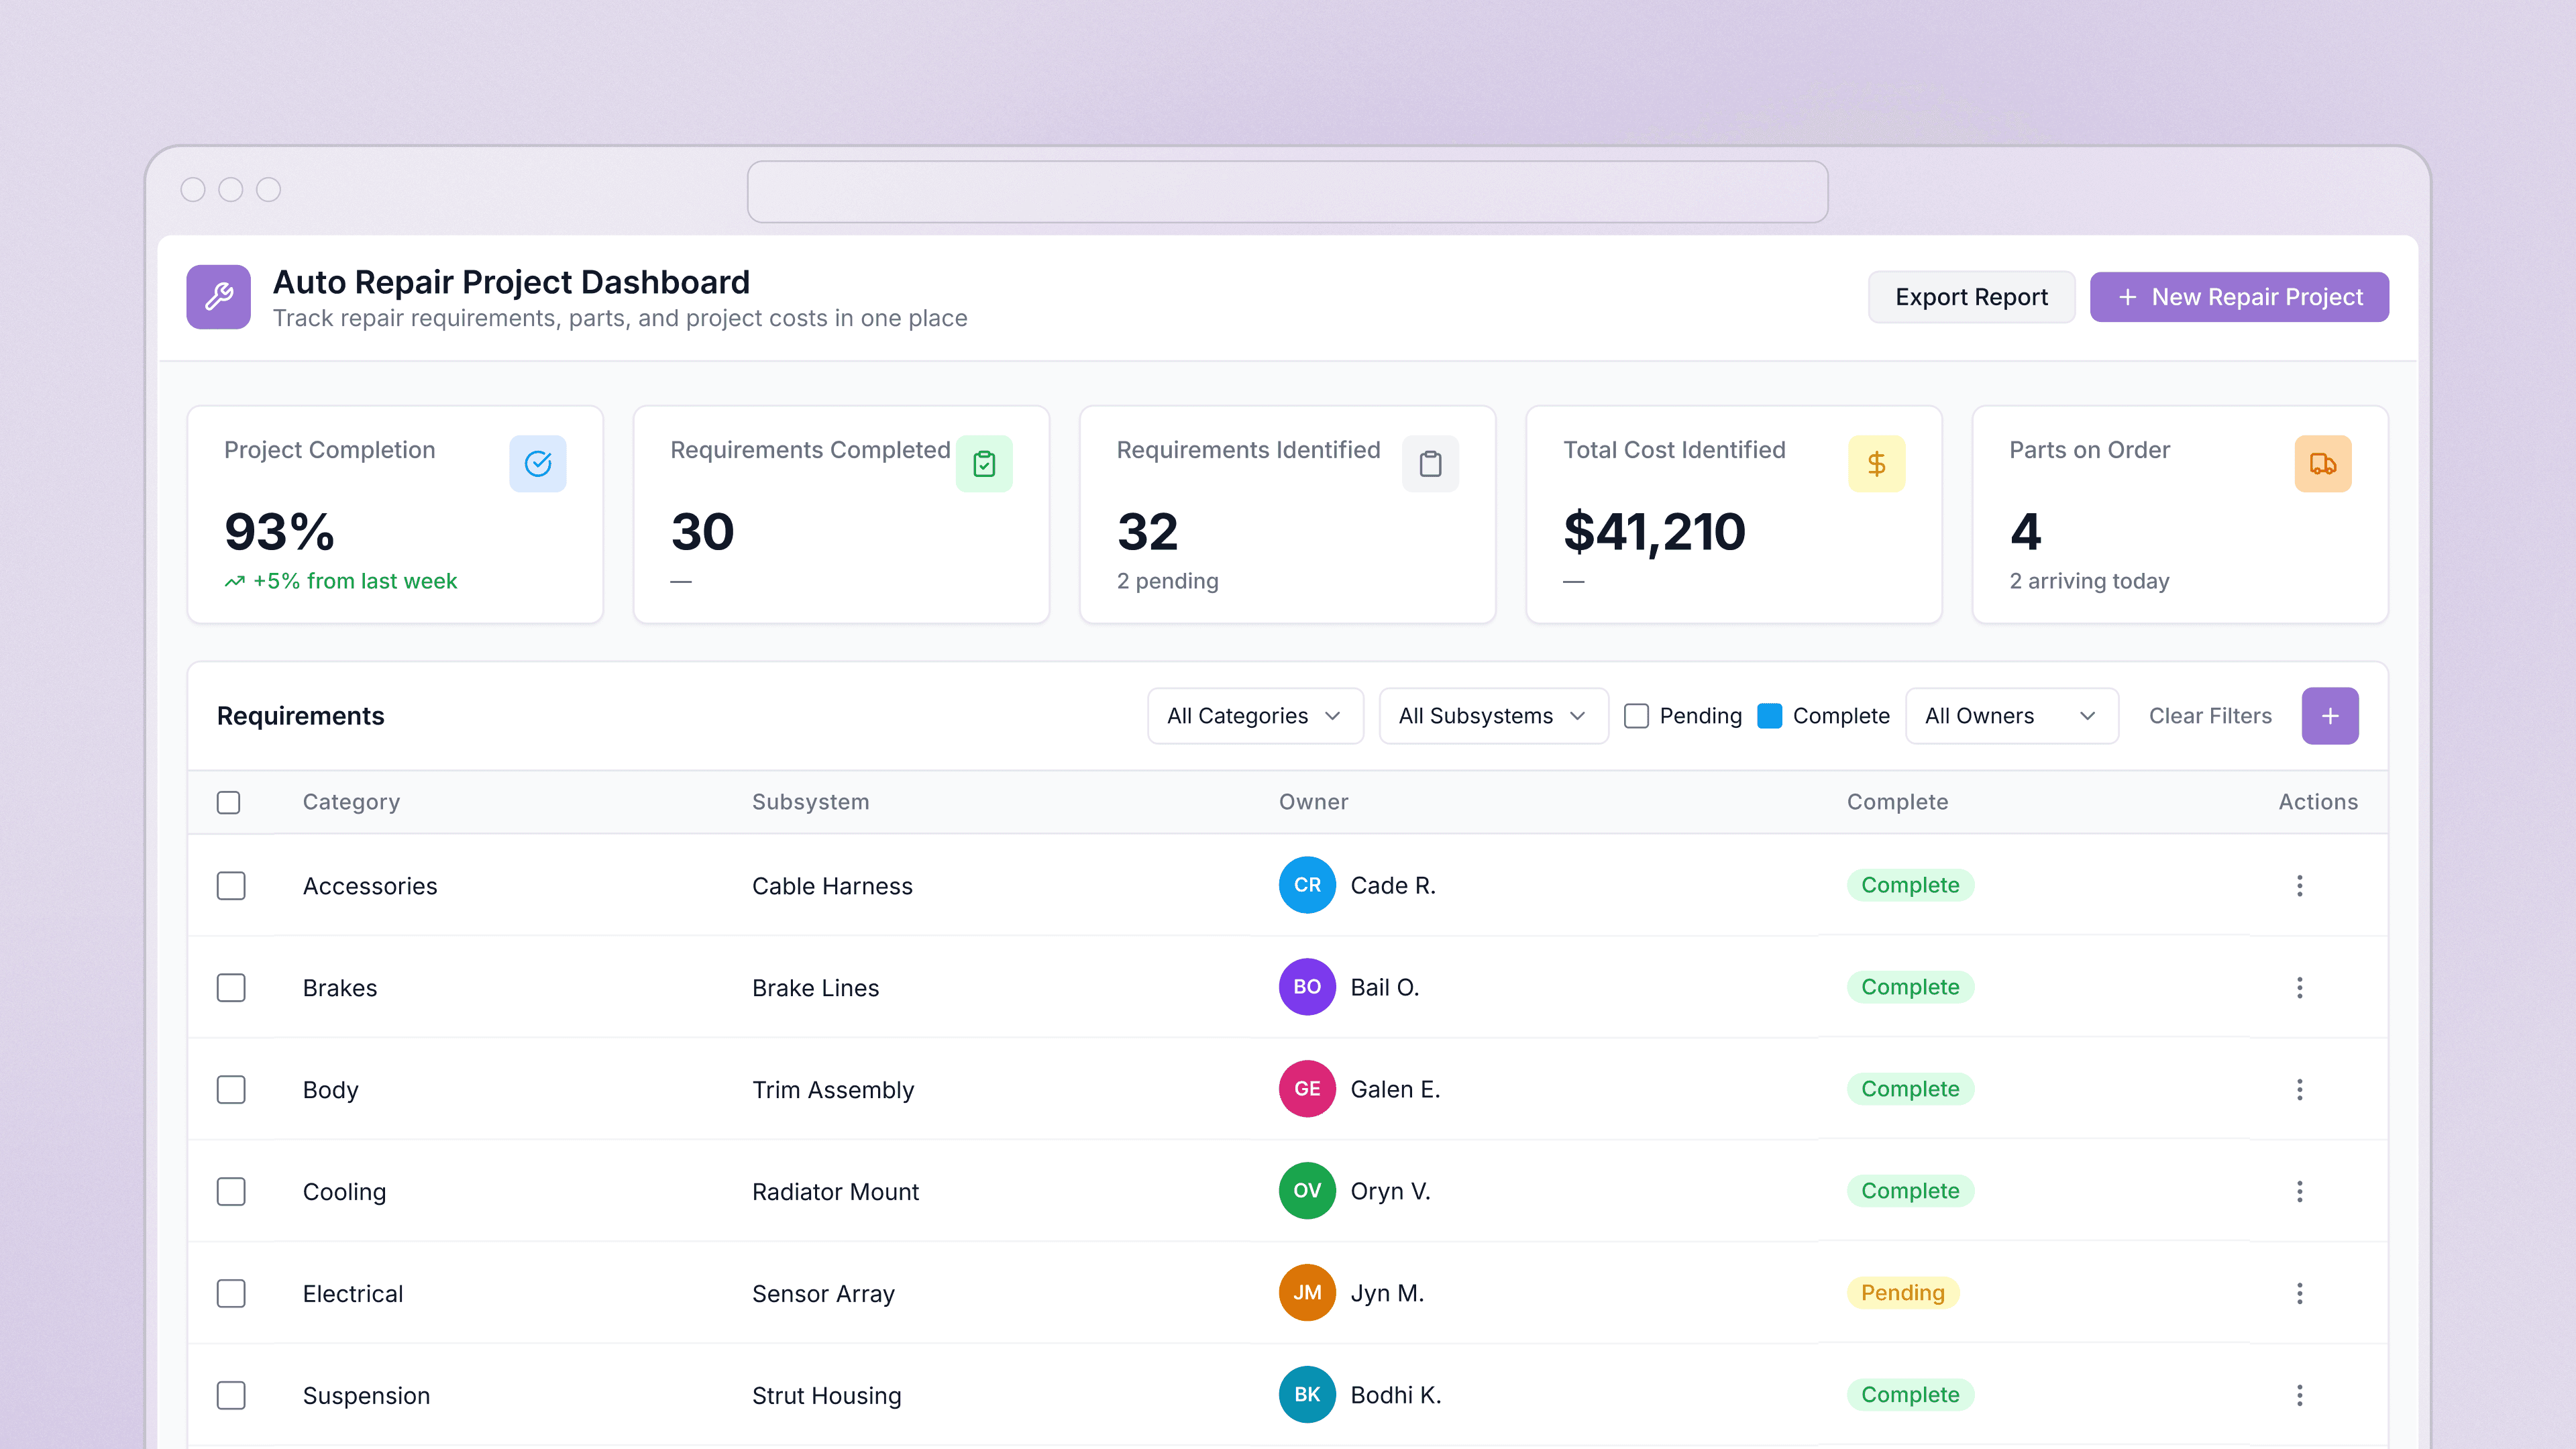This screenshot has width=2576, height=1449.
Task: Click the Clear Filters link
Action: pos(2210,716)
